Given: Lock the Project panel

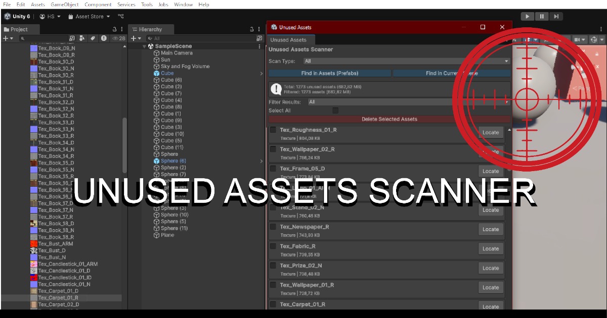Looking at the screenshot, I should click(114, 29).
